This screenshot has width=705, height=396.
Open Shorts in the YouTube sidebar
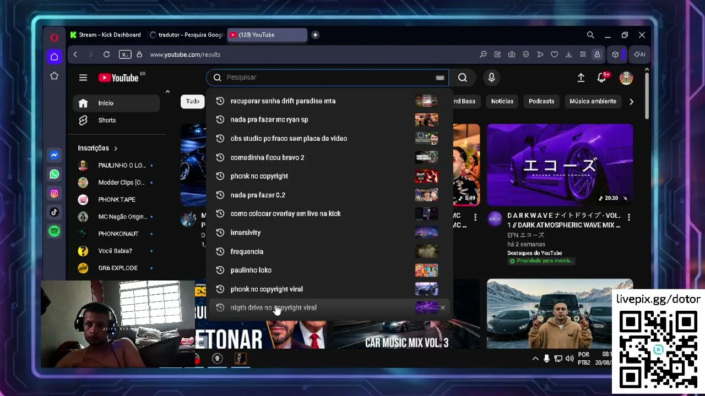[x=116, y=120]
